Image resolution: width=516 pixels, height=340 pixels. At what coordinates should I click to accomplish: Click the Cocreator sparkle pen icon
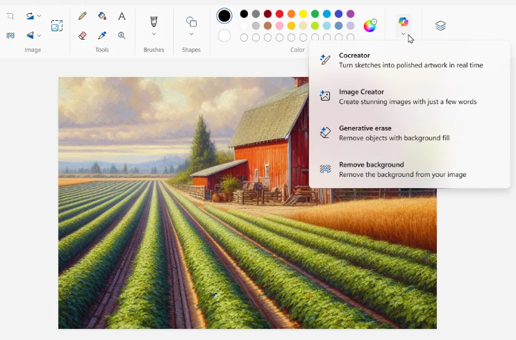point(325,59)
